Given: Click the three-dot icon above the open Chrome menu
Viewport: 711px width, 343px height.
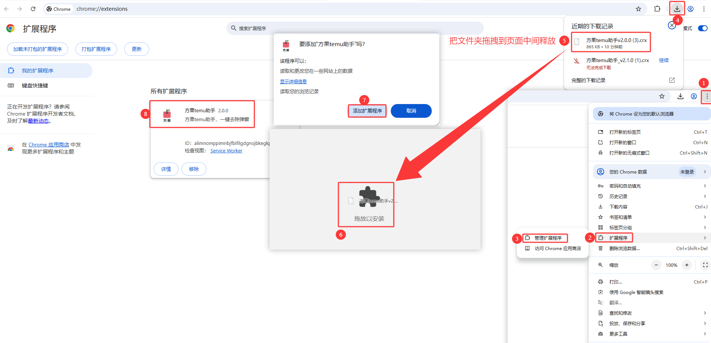Looking at the screenshot, I should (x=707, y=97).
